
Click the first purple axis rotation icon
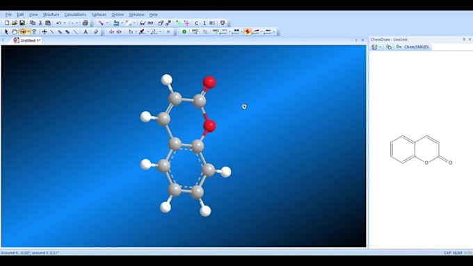(x=111, y=32)
